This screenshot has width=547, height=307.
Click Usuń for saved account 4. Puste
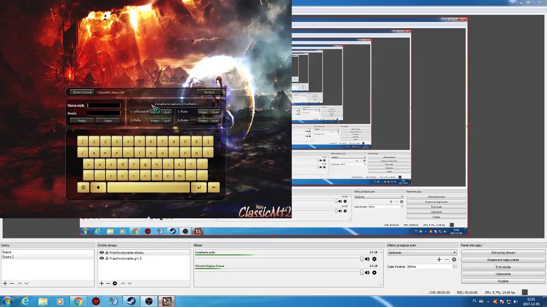tap(215, 121)
